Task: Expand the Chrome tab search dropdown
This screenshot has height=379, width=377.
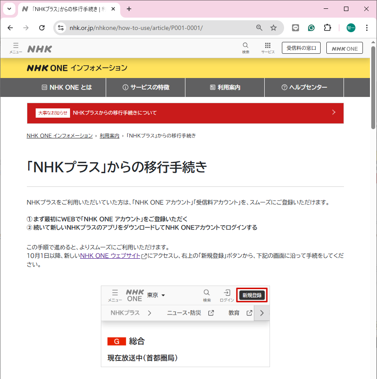Action: coord(9,9)
